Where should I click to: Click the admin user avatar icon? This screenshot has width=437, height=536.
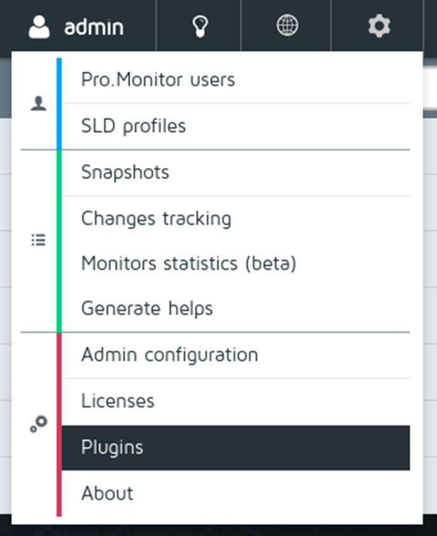(x=39, y=27)
